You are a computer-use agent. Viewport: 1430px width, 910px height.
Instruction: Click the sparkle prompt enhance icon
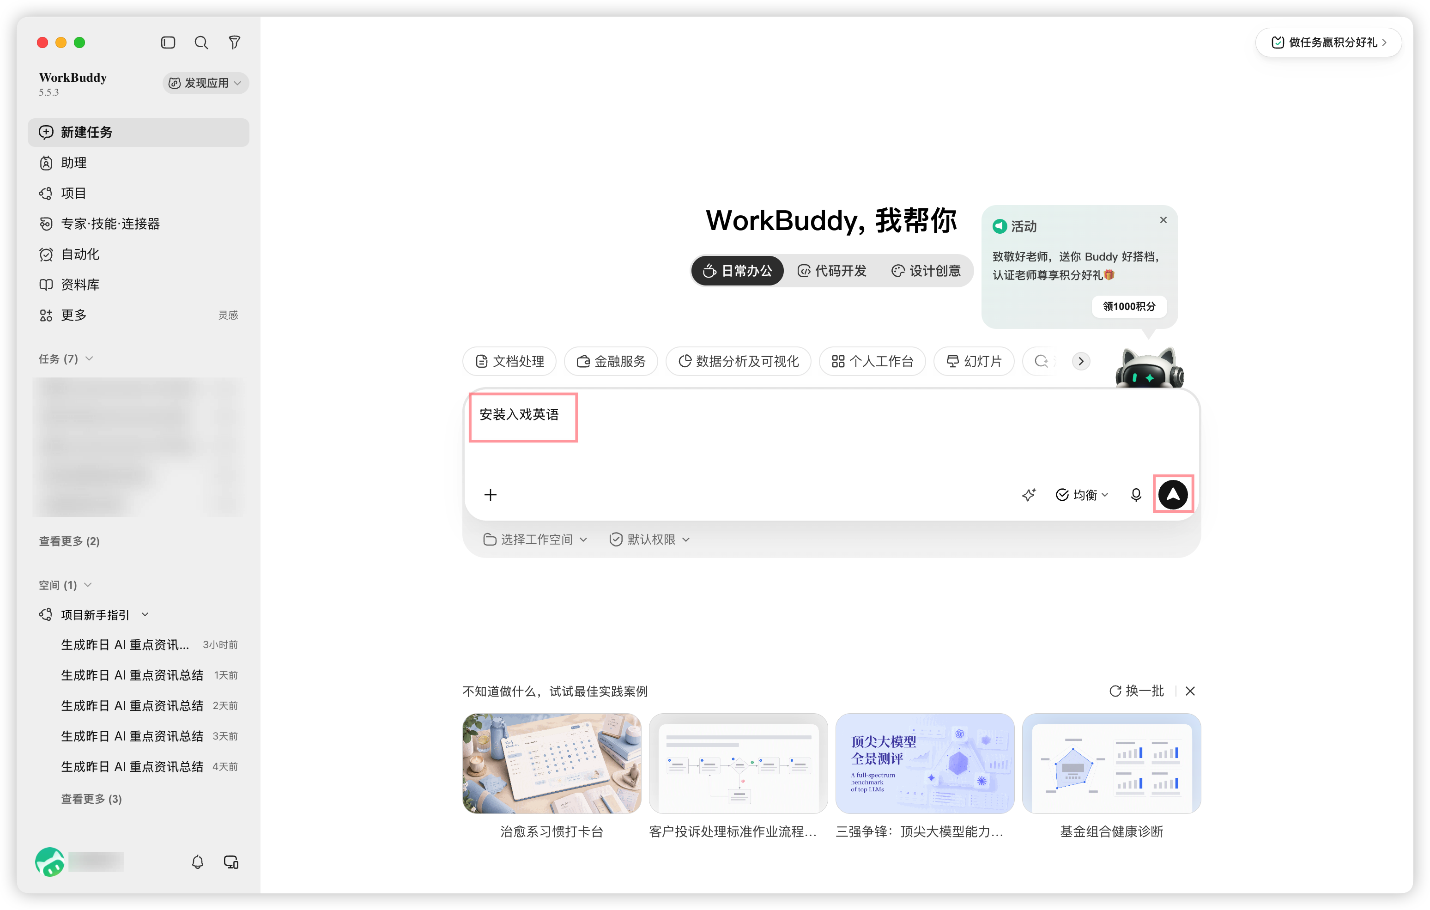[x=1029, y=495]
